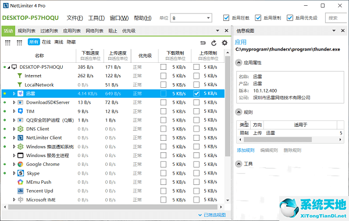349x221 pixels.
Task: Expand the Google Chrome tree row
Action: pos(14,164)
